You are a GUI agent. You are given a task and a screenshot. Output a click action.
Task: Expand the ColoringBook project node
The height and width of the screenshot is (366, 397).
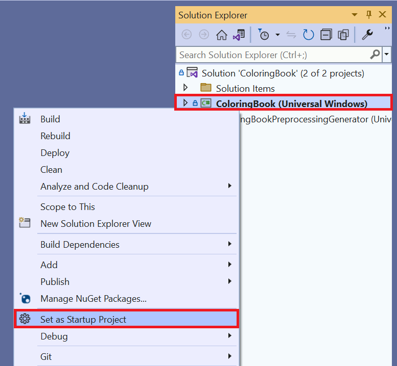click(185, 103)
